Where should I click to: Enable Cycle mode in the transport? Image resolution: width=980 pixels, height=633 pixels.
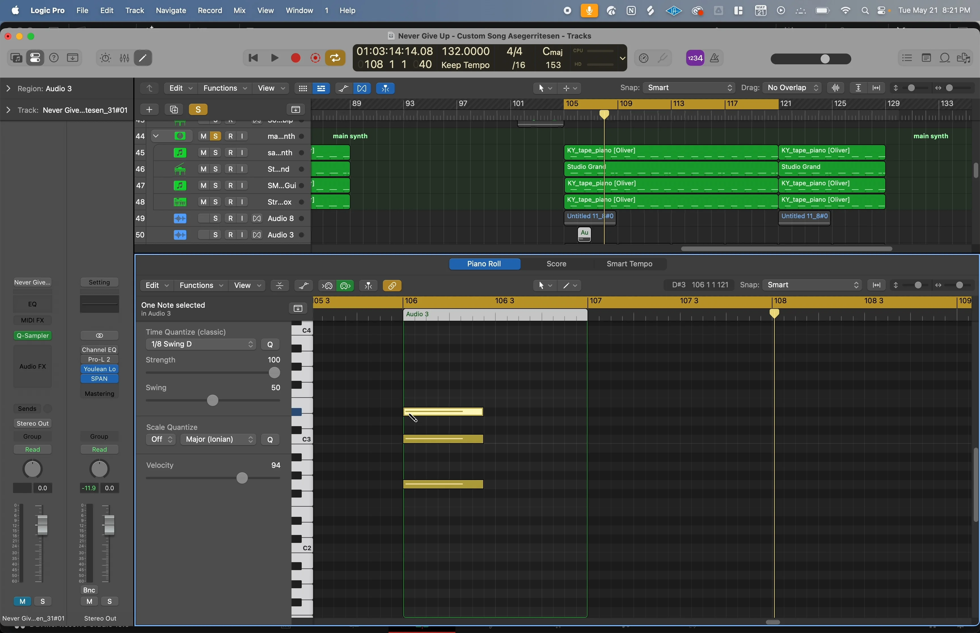point(335,58)
